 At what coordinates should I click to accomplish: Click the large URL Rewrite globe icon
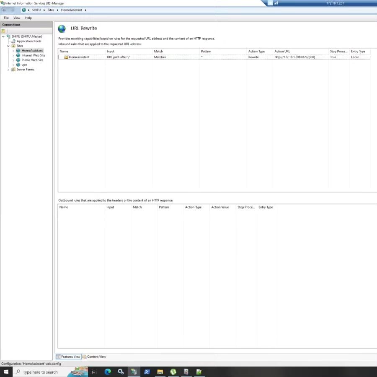(62, 29)
